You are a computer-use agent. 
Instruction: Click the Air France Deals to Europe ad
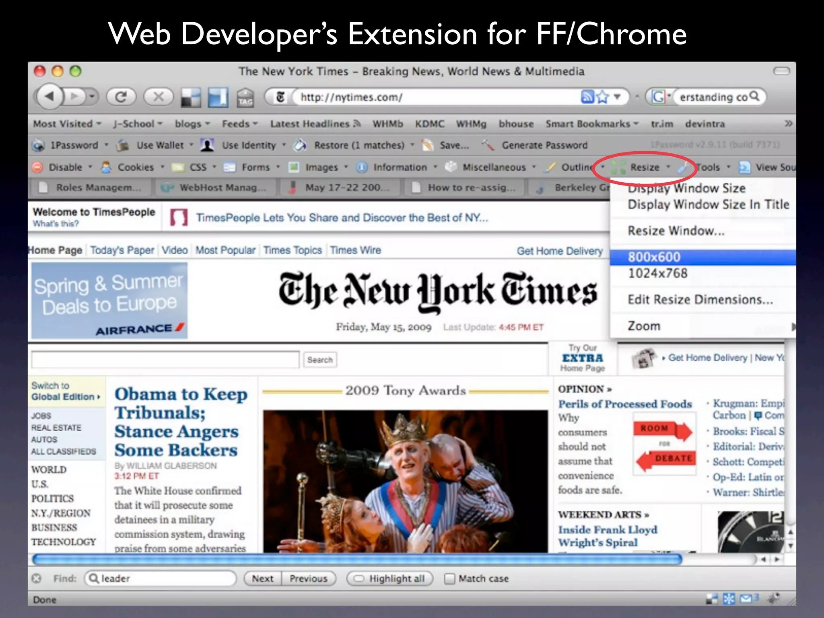click(109, 301)
